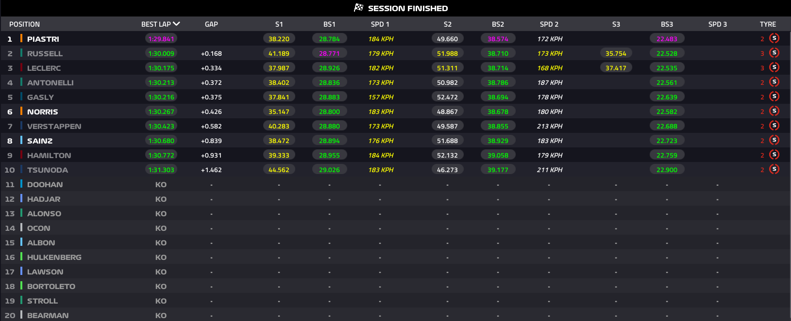Click the POSITION column header
The image size is (791, 321).
tap(24, 24)
